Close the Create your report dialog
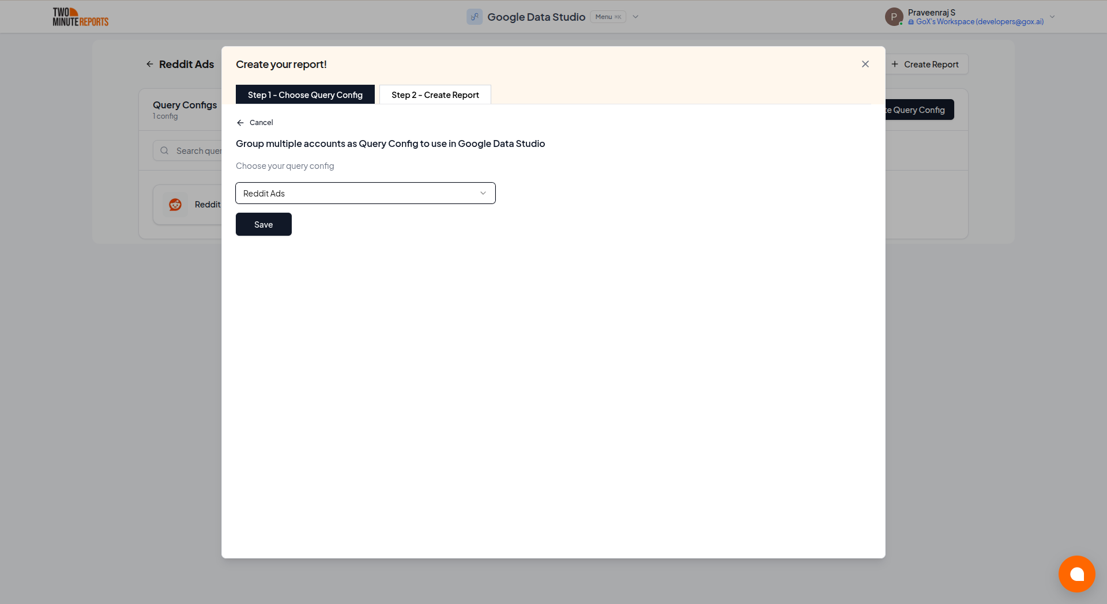This screenshot has width=1107, height=604. click(865, 64)
